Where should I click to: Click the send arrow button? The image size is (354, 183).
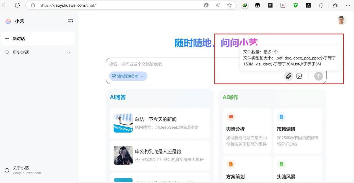(319, 76)
